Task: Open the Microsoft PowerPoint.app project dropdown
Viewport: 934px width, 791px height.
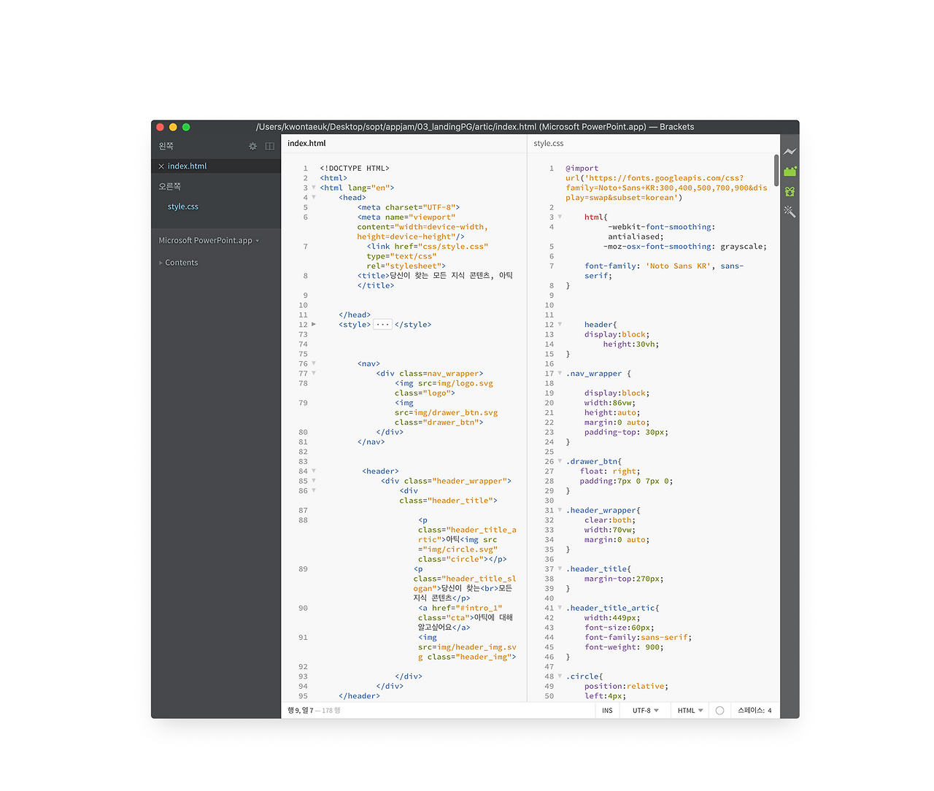Action: tap(209, 241)
